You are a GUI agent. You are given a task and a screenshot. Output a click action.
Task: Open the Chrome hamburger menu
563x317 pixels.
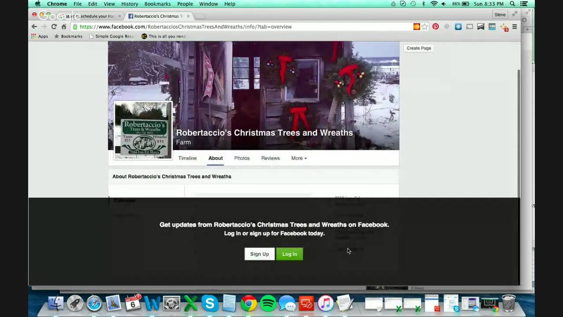click(x=514, y=26)
